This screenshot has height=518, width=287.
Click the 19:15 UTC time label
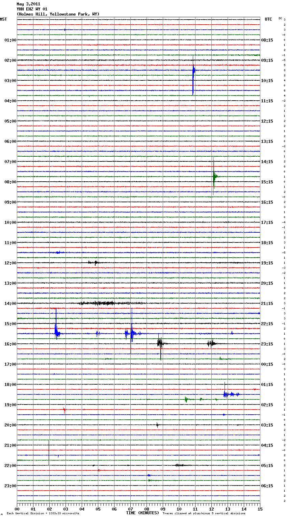pos(267,263)
